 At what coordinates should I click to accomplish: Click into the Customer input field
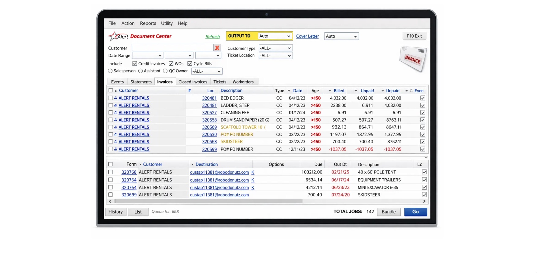pyautogui.click(x=173, y=48)
